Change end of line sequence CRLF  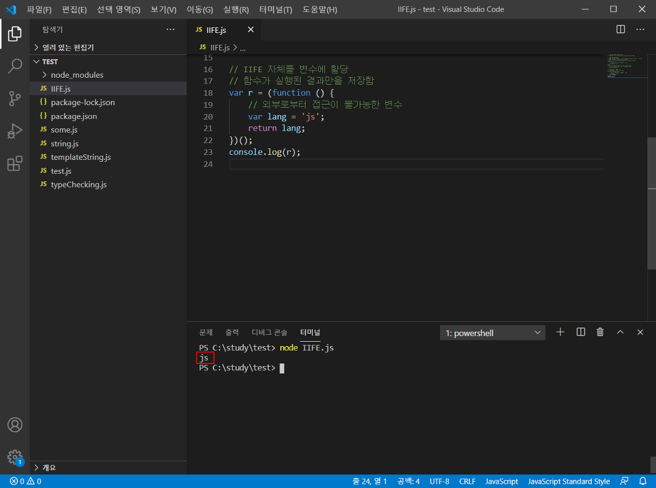pyautogui.click(x=467, y=481)
